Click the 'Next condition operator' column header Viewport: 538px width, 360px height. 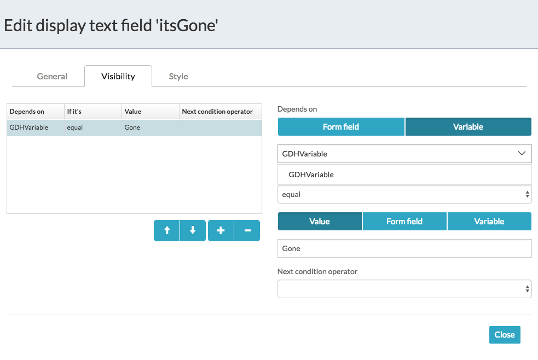click(x=217, y=112)
